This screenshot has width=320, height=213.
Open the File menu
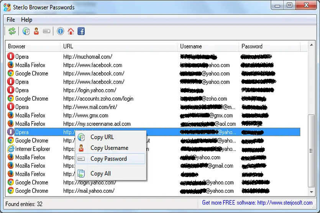[x=11, y=20]
